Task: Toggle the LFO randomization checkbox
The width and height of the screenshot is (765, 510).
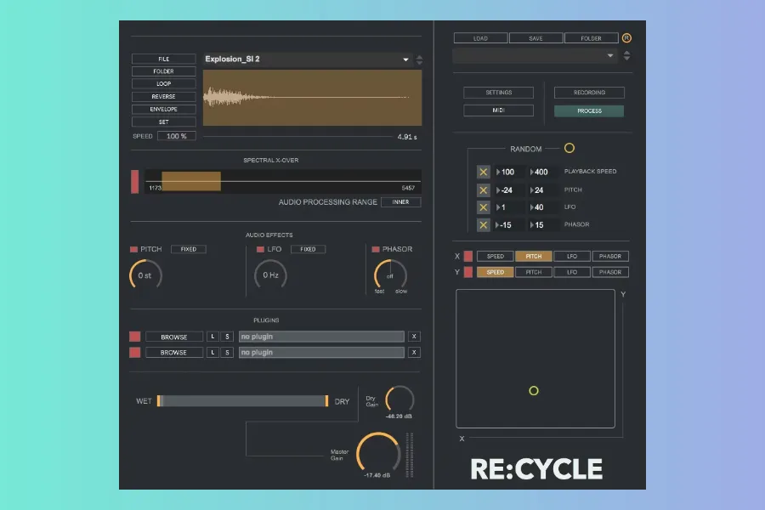Action: click(x=484, y=207)
